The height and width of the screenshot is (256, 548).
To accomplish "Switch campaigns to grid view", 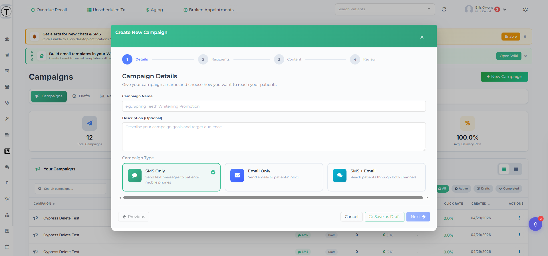I will pos(516,169).
